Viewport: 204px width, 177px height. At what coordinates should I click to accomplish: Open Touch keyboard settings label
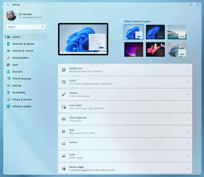[x=78, y=117]
